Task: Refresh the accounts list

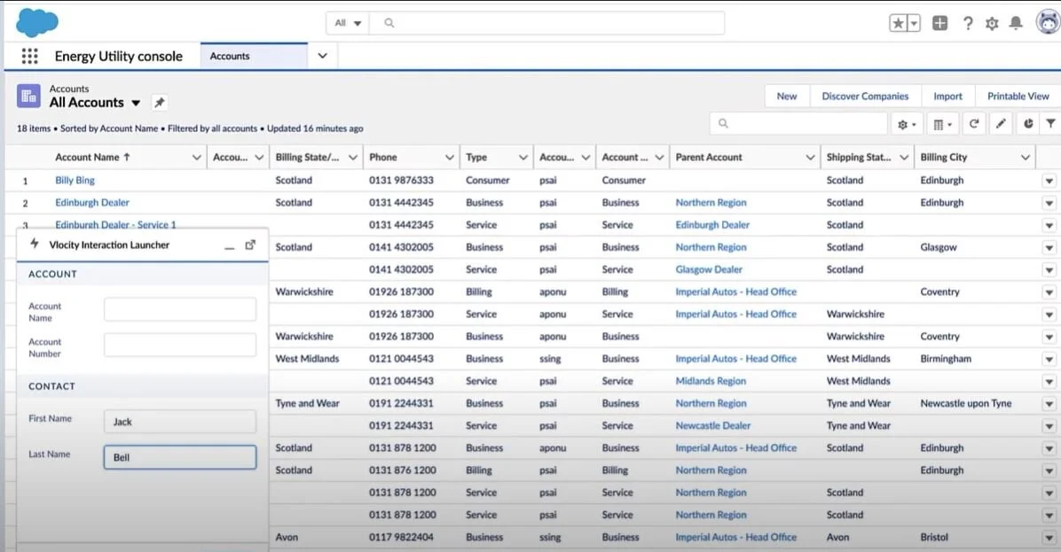Action: click(x=974, y=124)
